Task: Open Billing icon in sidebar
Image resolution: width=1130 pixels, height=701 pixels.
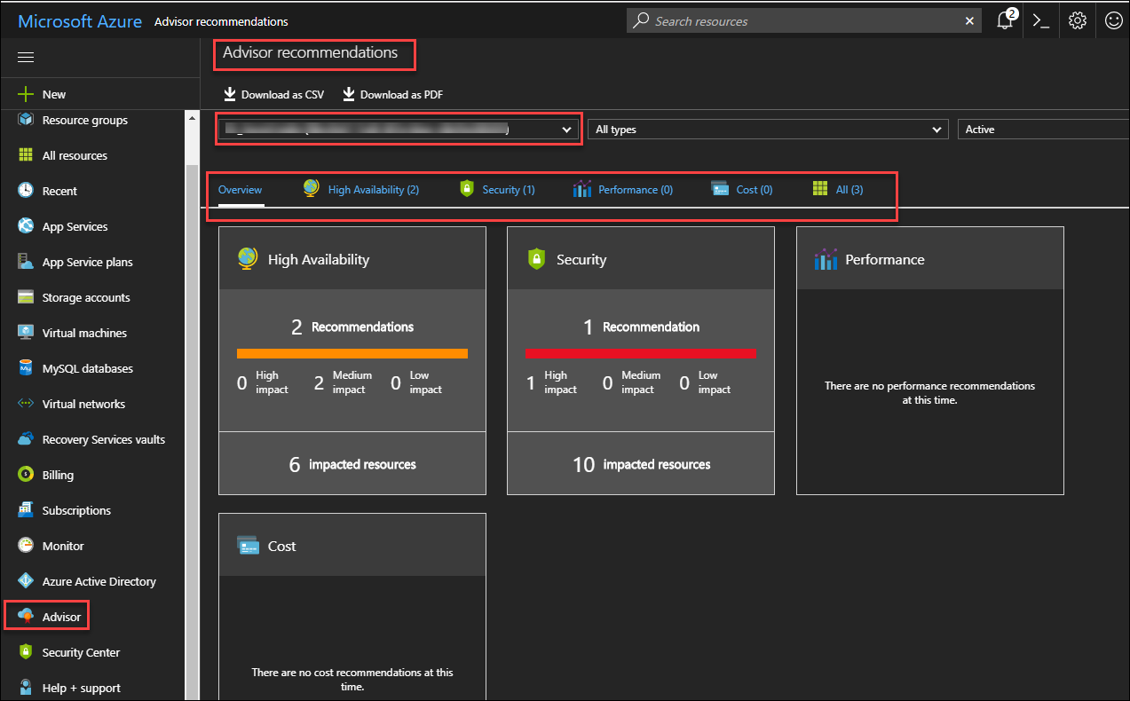Action: (x=26, y=475)
